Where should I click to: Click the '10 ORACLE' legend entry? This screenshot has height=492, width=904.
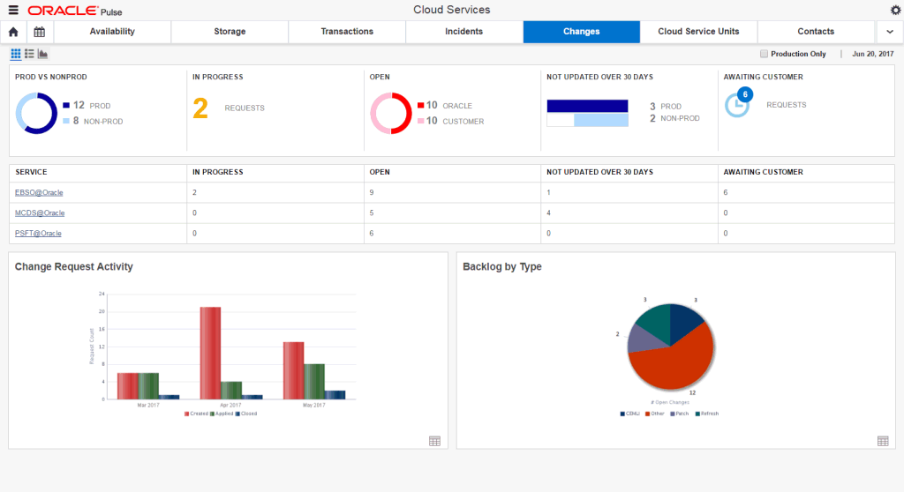pos(445,106)
